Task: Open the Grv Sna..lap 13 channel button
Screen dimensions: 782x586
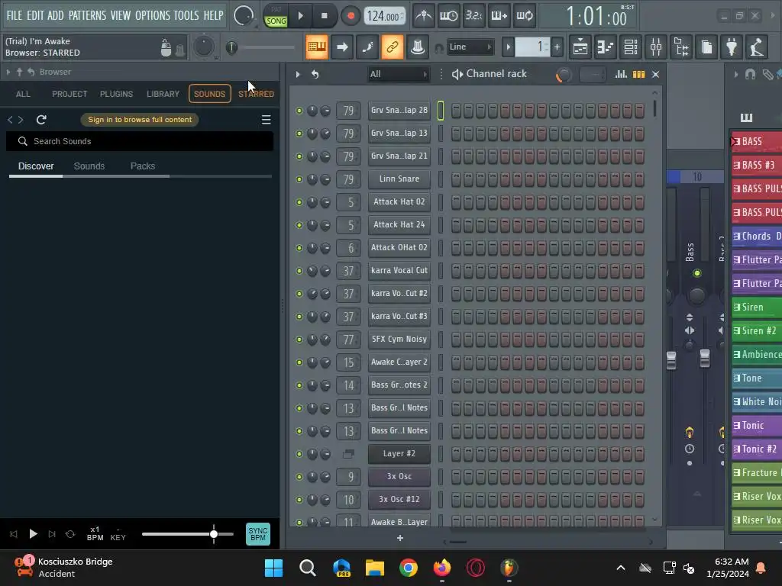Action: click(x=399, y=134)
